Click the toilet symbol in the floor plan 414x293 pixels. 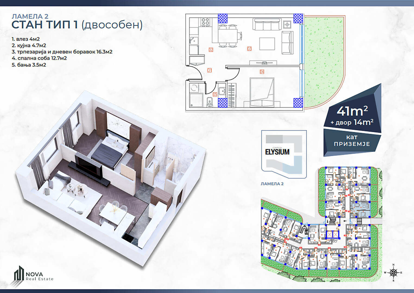tap(210, 103)
